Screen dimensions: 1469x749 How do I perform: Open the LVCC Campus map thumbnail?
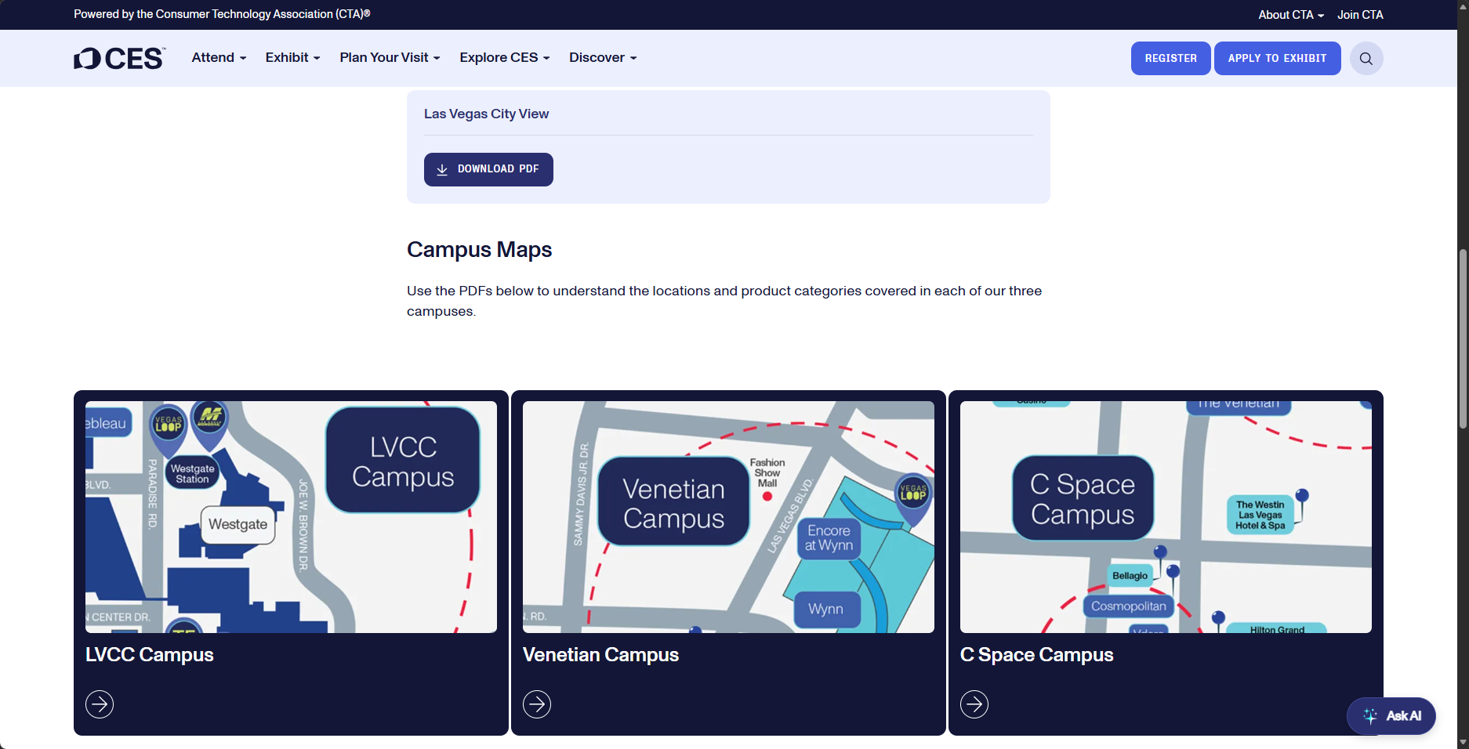point(291,517)
